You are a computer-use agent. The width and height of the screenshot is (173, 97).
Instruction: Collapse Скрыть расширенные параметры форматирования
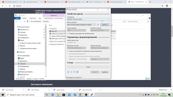point(84,51)
